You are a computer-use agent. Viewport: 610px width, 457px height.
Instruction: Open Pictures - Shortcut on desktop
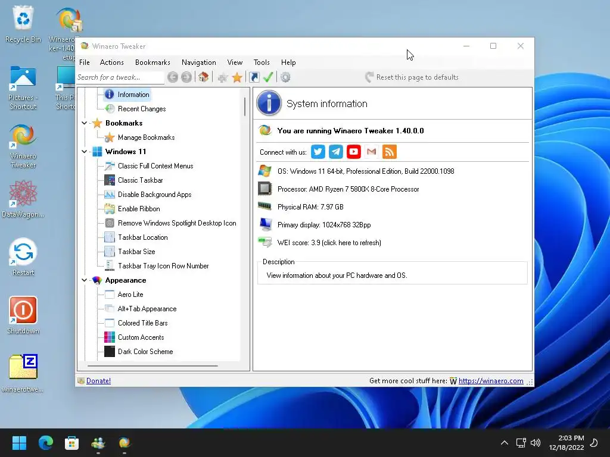[x=23, y=88]
